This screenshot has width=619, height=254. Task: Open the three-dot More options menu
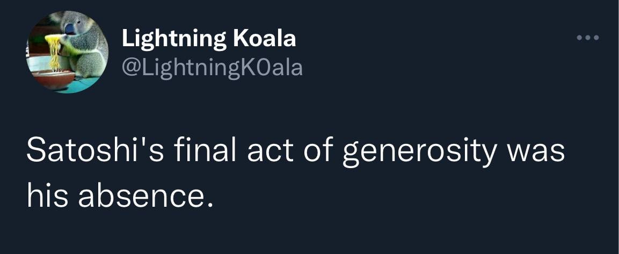(587, 38)
